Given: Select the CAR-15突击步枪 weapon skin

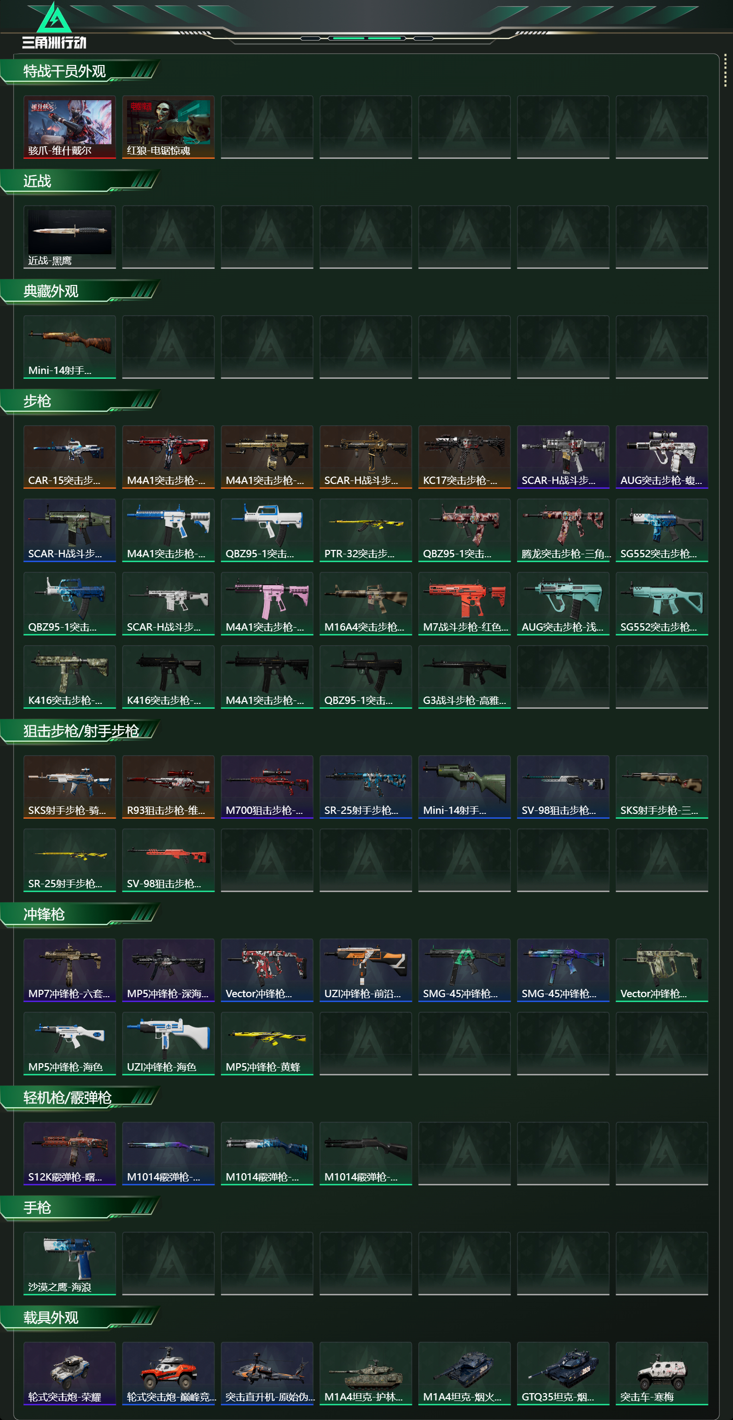Looking at the screenshot, I should click(69, 457).
